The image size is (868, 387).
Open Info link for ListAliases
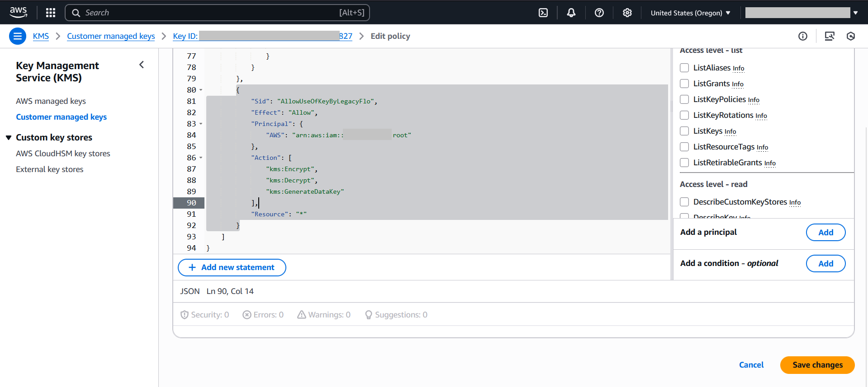[x=739, y=69]
